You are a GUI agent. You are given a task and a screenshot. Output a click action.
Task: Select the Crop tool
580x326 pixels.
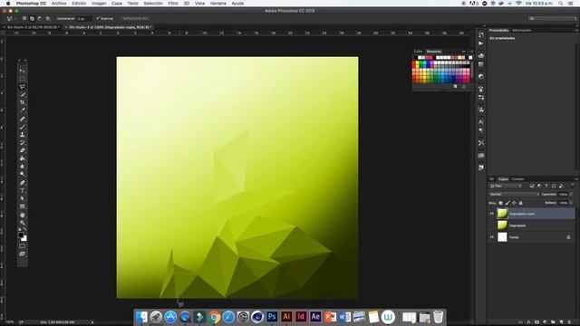22,102
